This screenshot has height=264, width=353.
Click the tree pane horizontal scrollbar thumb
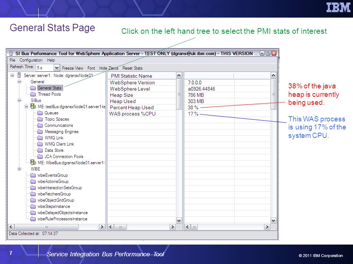pyautogui.click(x=46, y=227)
